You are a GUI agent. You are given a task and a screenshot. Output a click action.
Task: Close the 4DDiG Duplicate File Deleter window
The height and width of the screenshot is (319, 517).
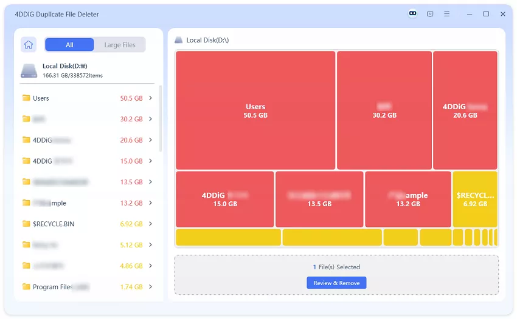502,14
